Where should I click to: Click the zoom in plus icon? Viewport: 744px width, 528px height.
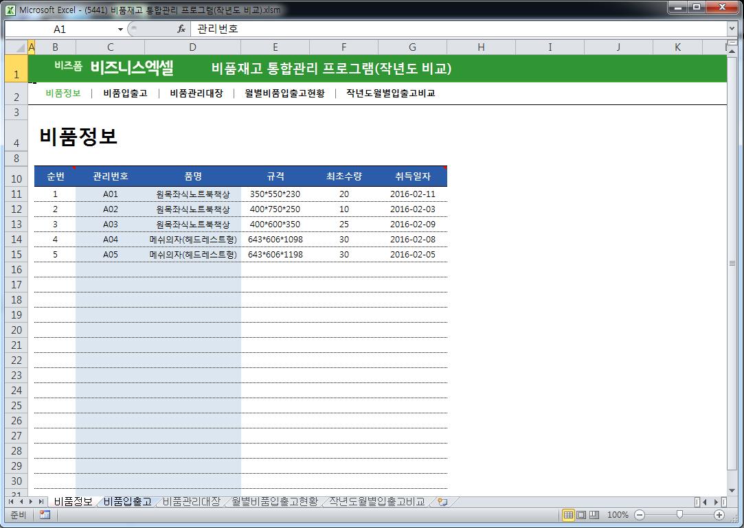[719, 515]
